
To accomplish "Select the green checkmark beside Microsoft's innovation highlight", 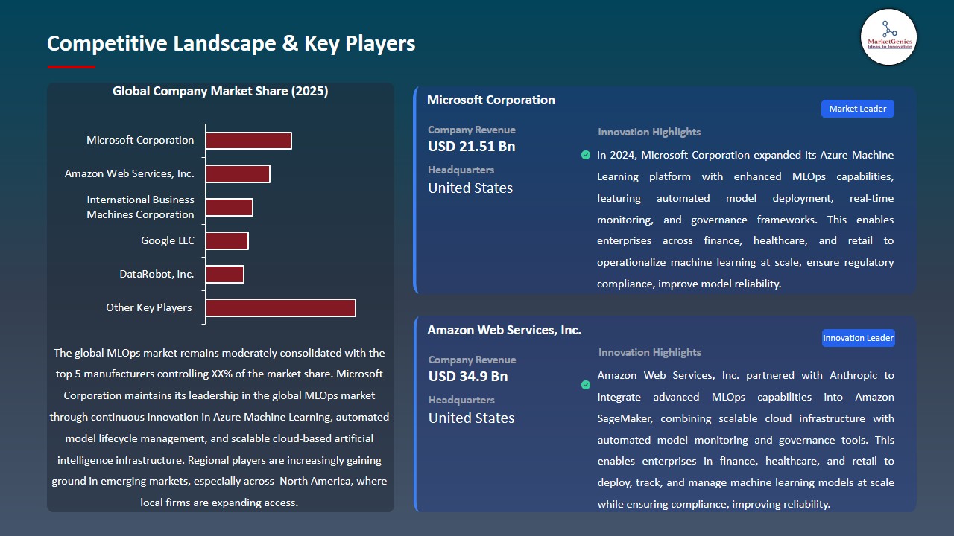I will 586,155.
